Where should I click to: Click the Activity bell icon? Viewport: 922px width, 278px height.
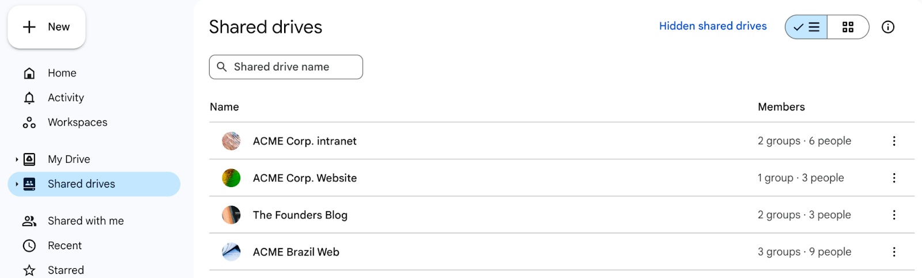(x=29, y=98)
